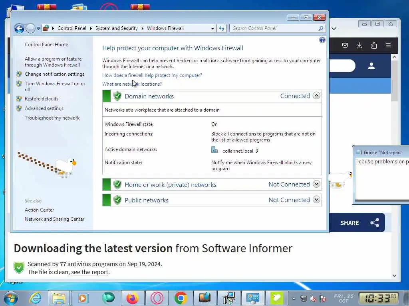Open browser menu hamburger icon
Screen dimensions: 409x306
pyautogui.click(x=388, y=45)
